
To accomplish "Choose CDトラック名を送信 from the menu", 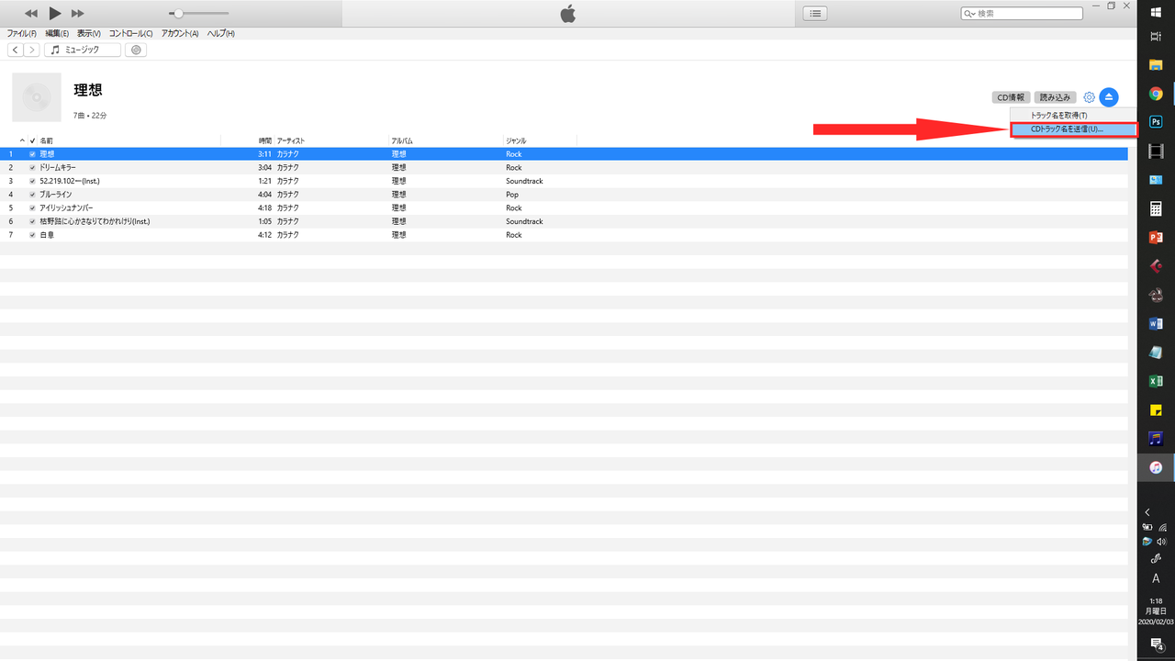I will (x=1073, y=129).
